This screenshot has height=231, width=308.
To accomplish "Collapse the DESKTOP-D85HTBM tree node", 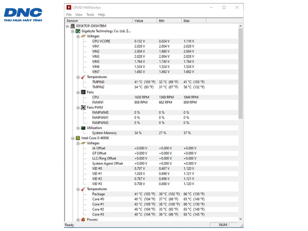I will [67, 26].
